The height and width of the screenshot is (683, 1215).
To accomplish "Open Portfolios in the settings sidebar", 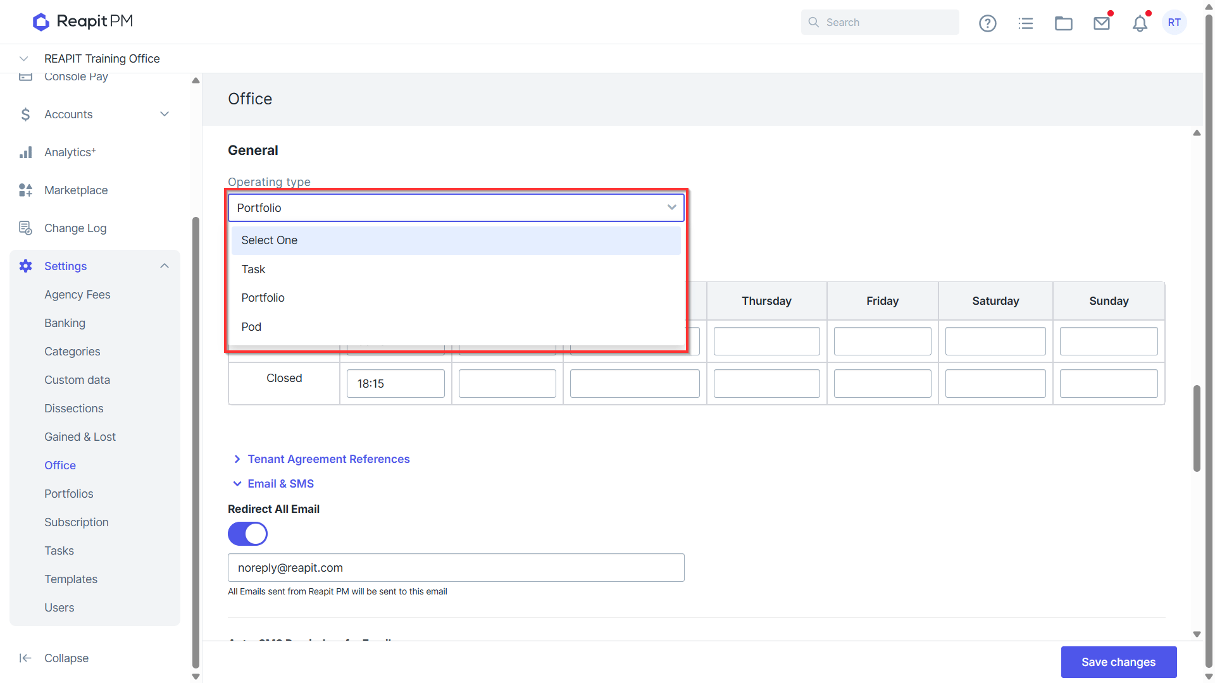I will [x=68, y=493].
